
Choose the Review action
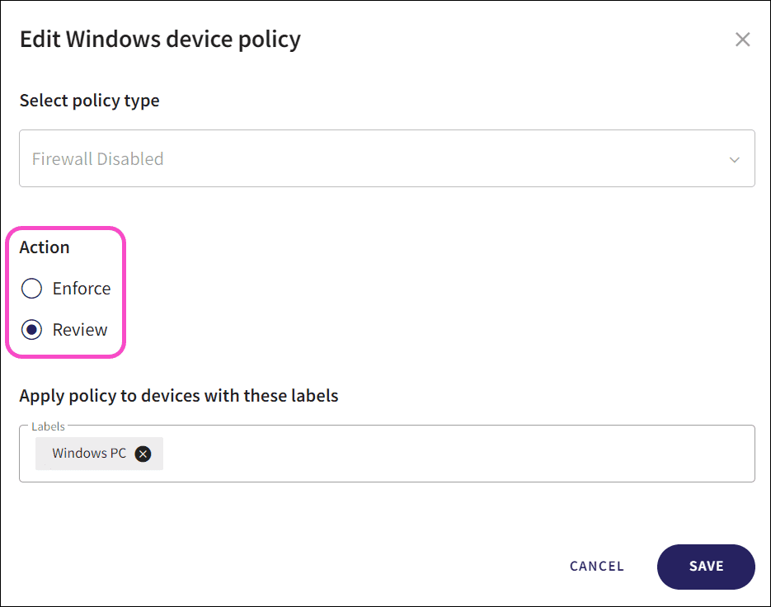point(31,329)
